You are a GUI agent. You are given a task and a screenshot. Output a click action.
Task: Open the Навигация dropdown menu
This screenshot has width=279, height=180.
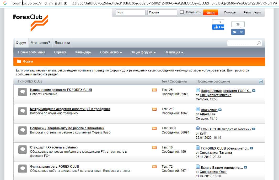click(174, 52)
